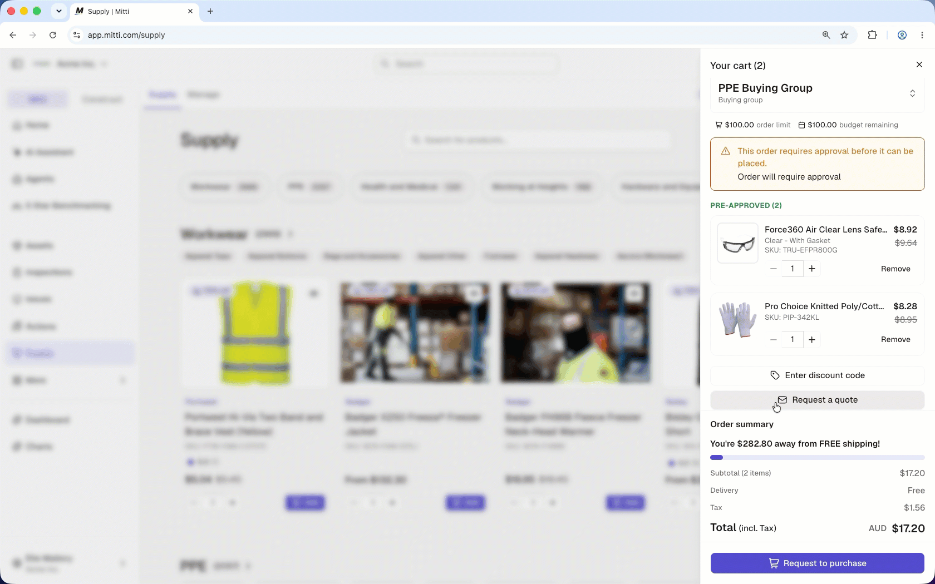Increase Force360 safety glasses quantity
The width and height of the screenshot is (935, 584).
click(812, 269)
